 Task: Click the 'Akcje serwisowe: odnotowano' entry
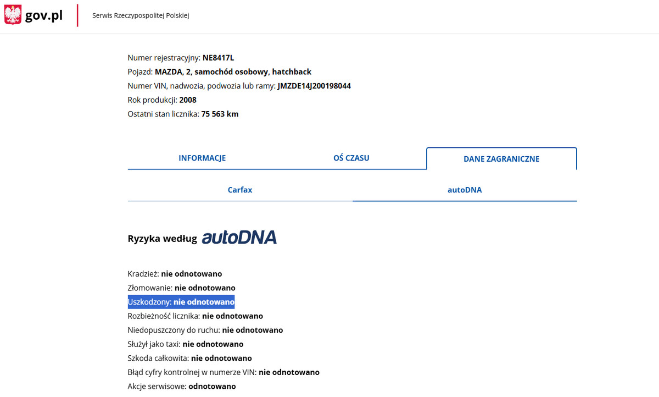pyautogui.click(x=182, y=387)
